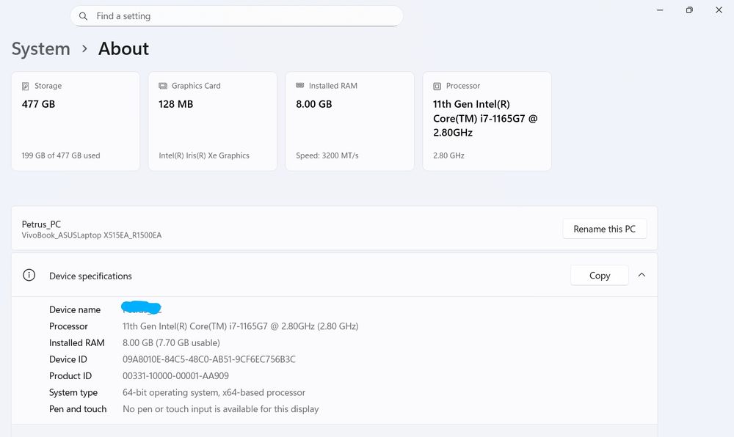Image resolution: width=734 pixels, height=437 pixels.
Task: Click Rename this PC button
Action: [604, 229]
